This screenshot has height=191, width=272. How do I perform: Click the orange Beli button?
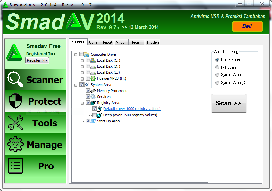tap(247, 26)
